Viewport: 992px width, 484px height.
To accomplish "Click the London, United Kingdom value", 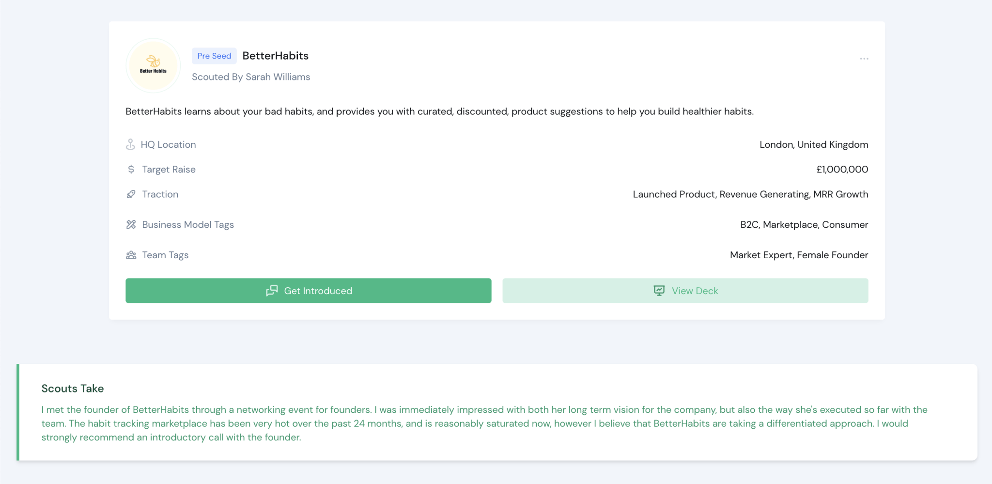I will tap(814, 144).
